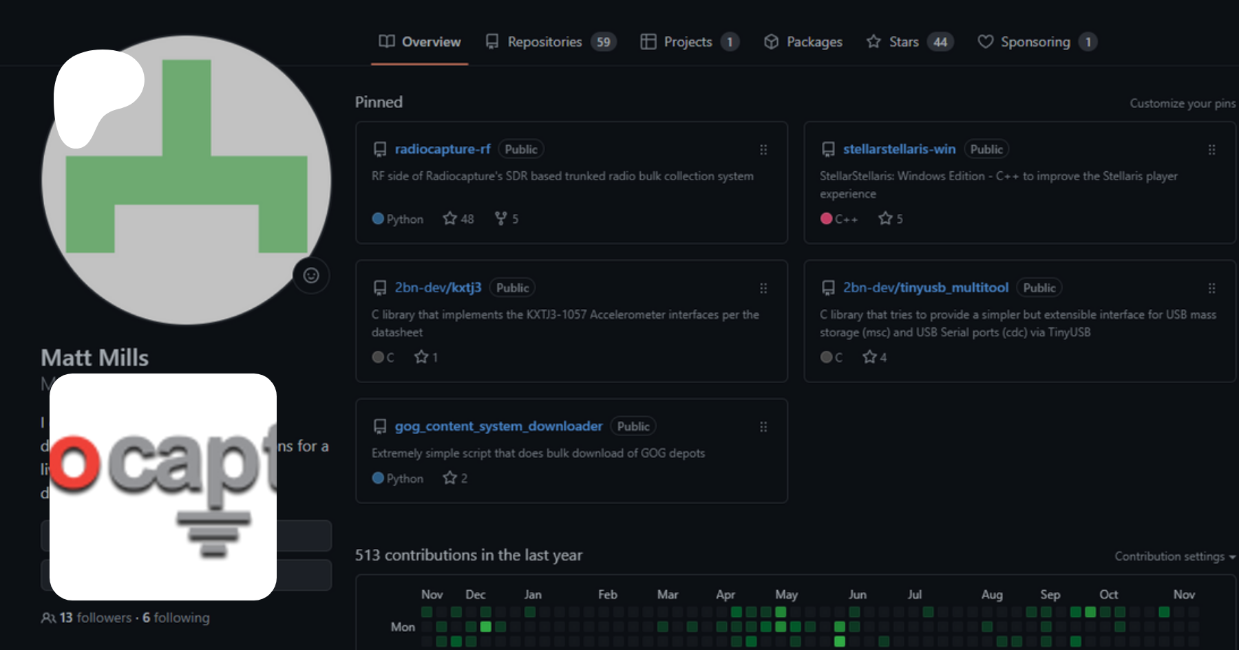Click the star count icon on radiocapture-rf
Screen dimensions: 1239x650
pyautogui.click(x=450, y=219)
